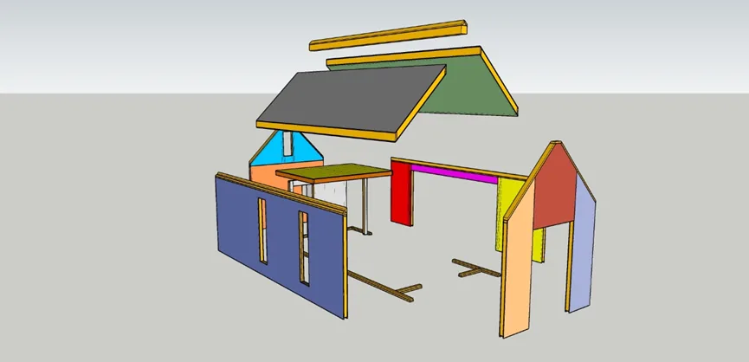The image size is (749, 362).
Task: Select the crossed floor beams near peach panel
Action: 476,268
